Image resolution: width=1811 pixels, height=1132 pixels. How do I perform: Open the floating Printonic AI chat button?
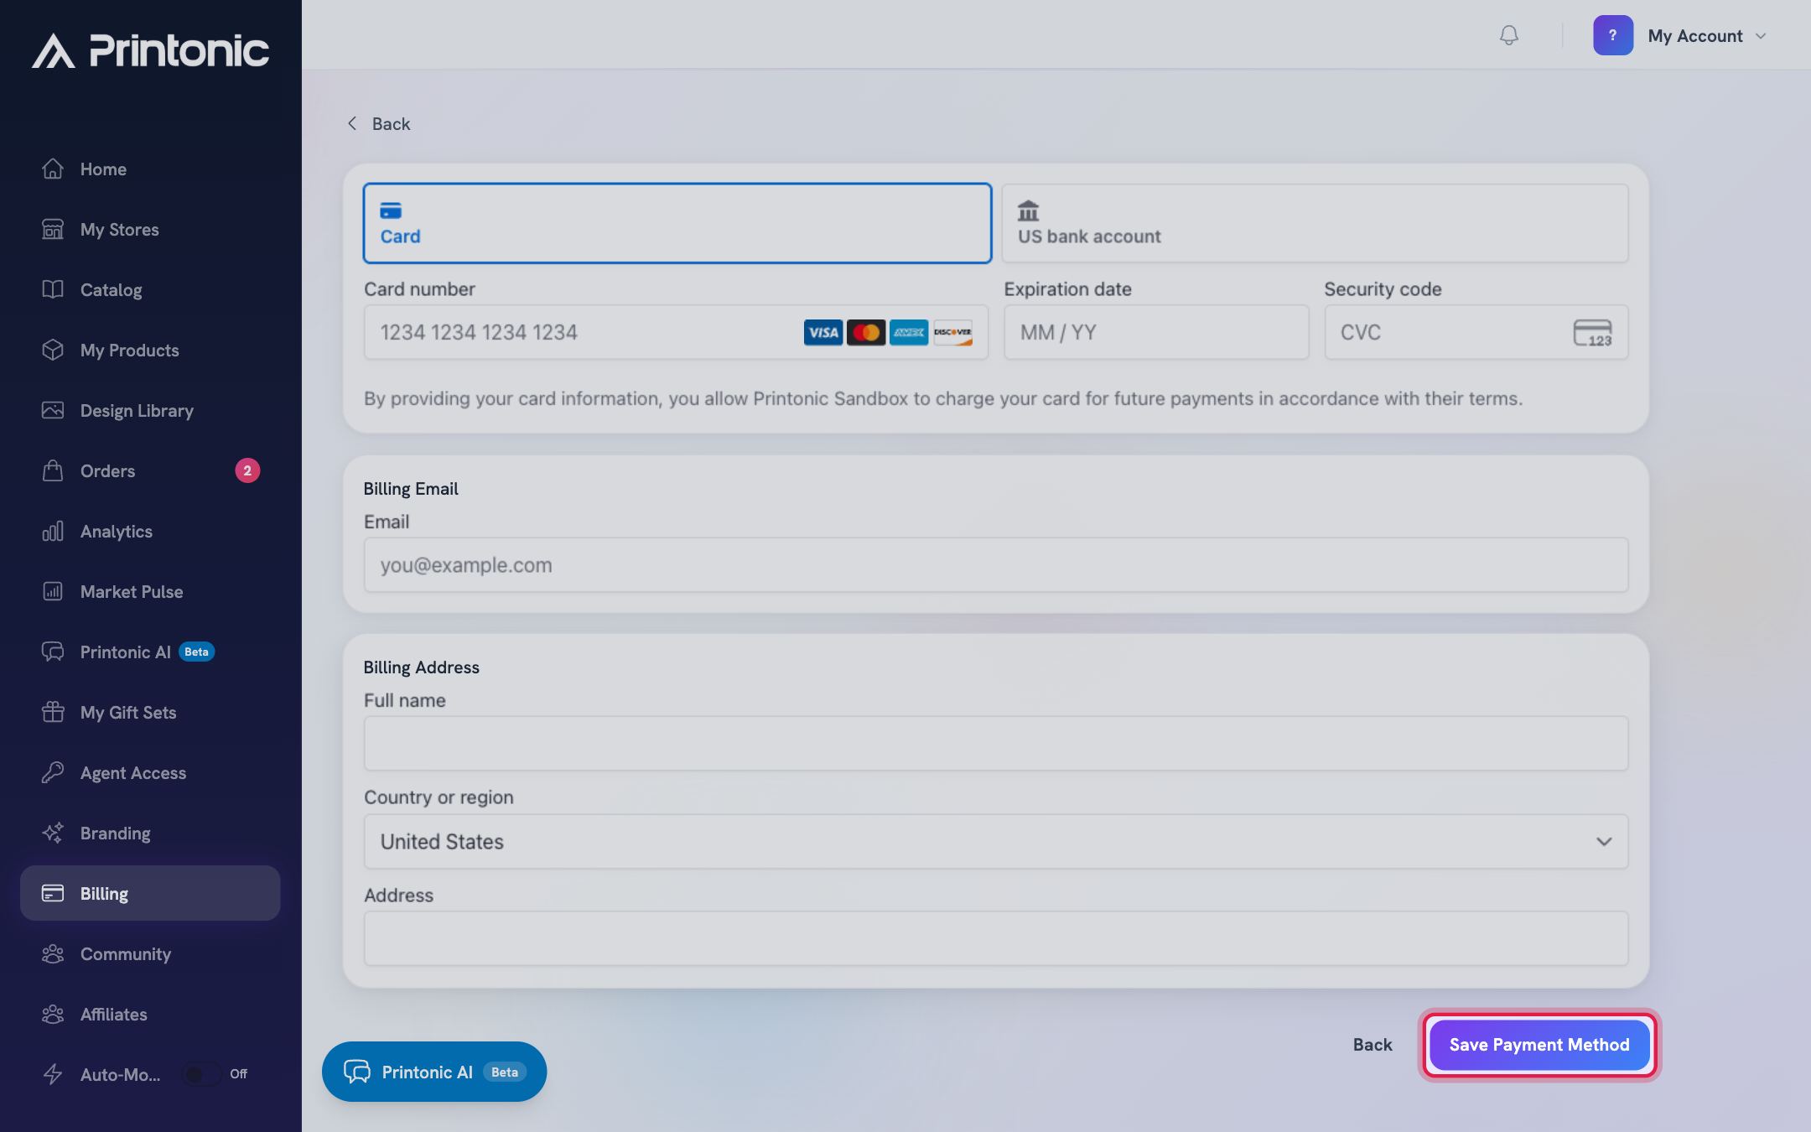434,1072
